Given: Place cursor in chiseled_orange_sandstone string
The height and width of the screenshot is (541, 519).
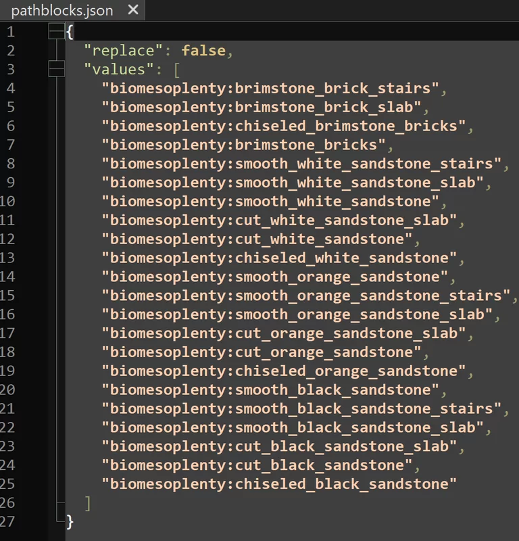Looking at the screenshot, I should 284,371.
